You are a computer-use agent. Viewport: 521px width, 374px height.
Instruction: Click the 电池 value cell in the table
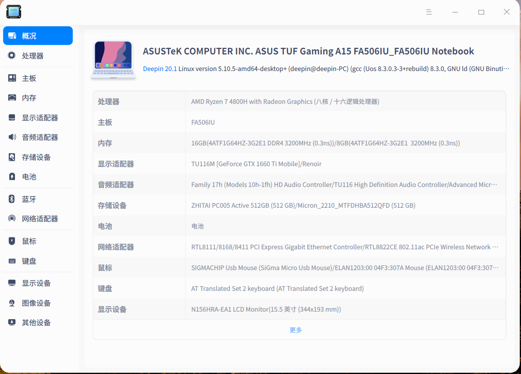pyautogui.click(x=198, y=226)
